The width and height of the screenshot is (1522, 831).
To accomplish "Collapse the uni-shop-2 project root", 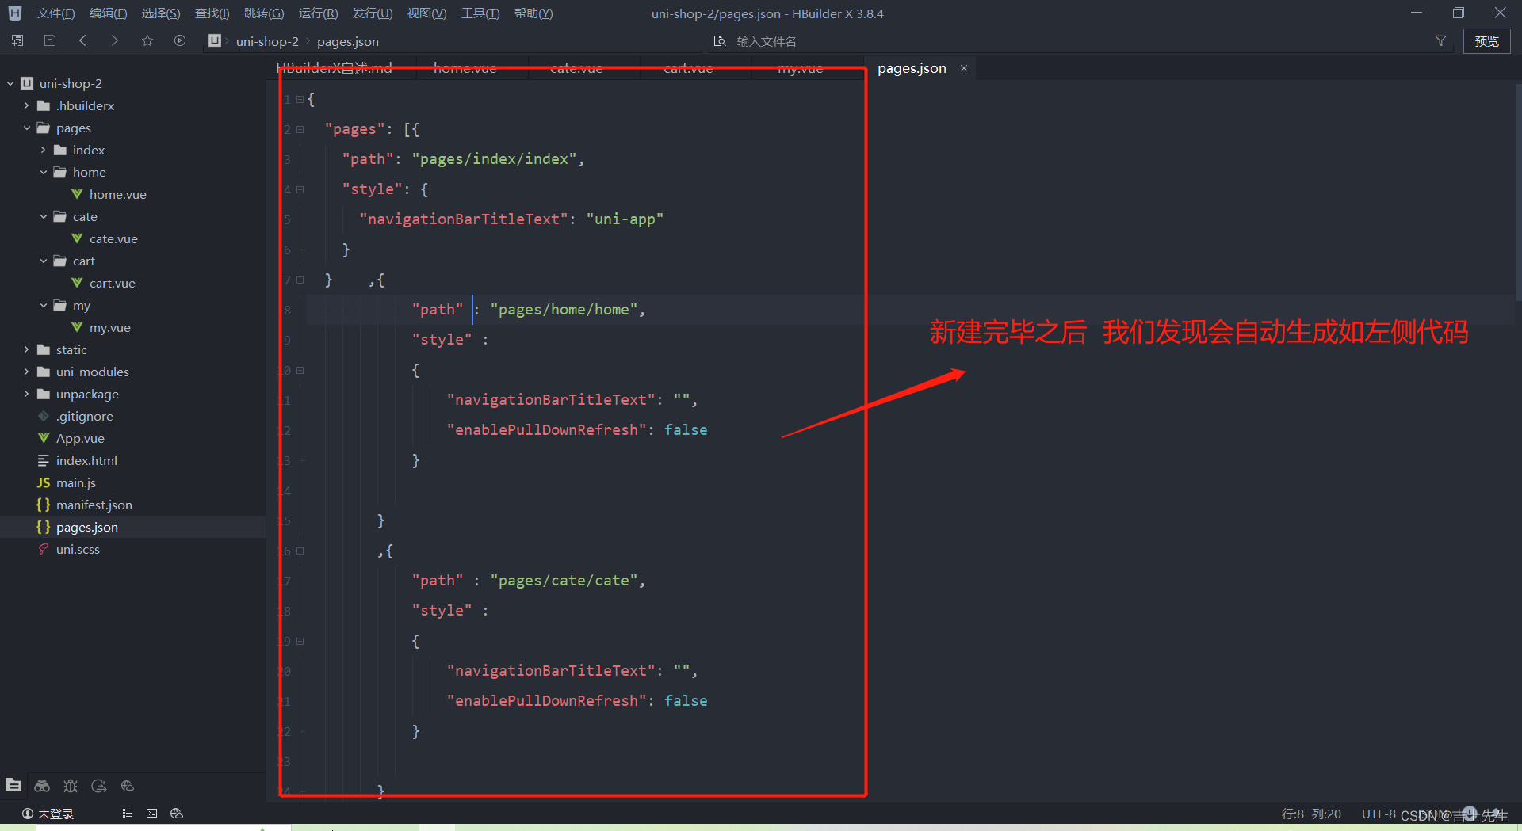I will coord(10,83).
